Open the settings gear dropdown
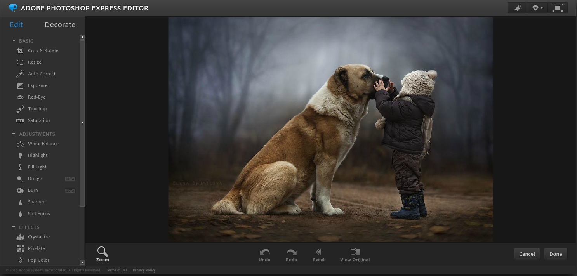 point(537,8)
